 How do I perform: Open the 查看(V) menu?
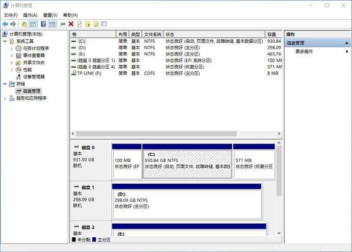50,15
